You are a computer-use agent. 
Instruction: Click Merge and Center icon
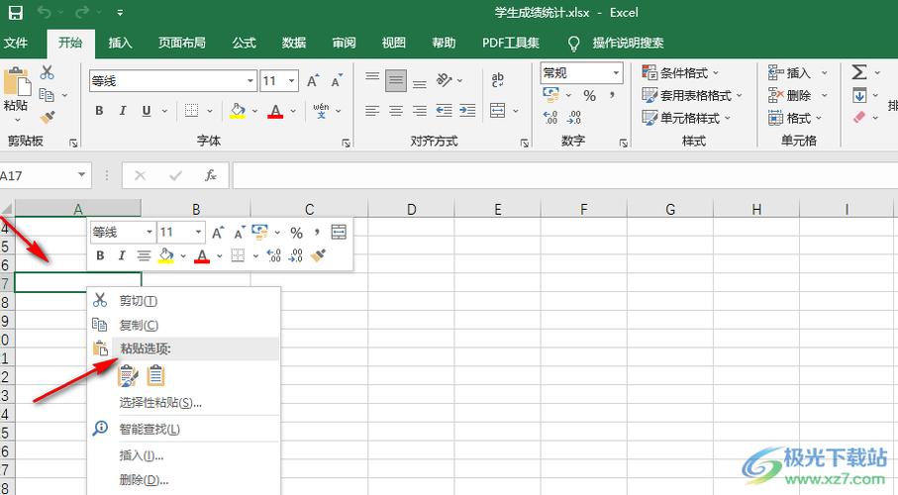497,110
